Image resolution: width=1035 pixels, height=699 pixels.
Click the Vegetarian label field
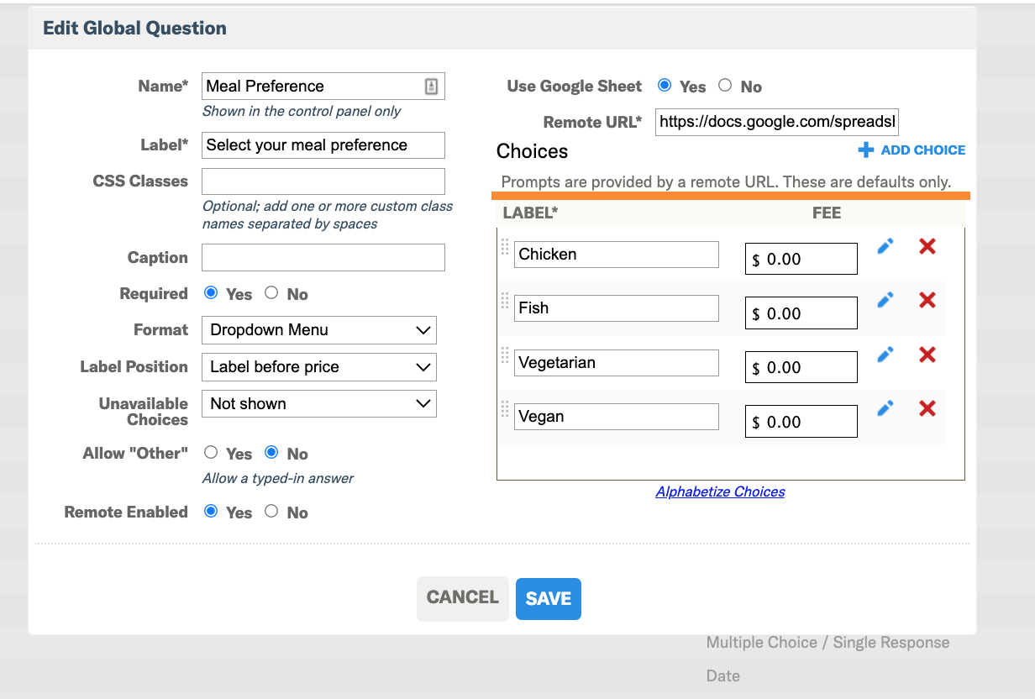(617, 363)
